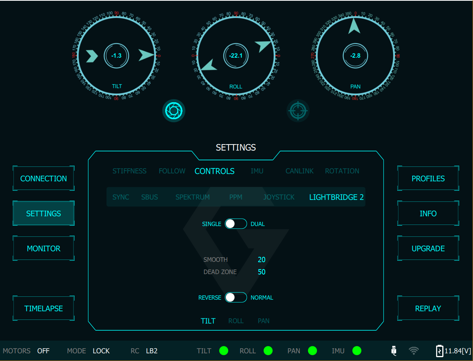Click the camera shutter aperture icon
This screenshot has width=473, height=361.
click(174, 111)
